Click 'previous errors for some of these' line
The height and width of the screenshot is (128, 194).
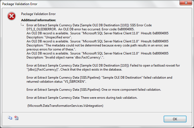pos(51,49)
